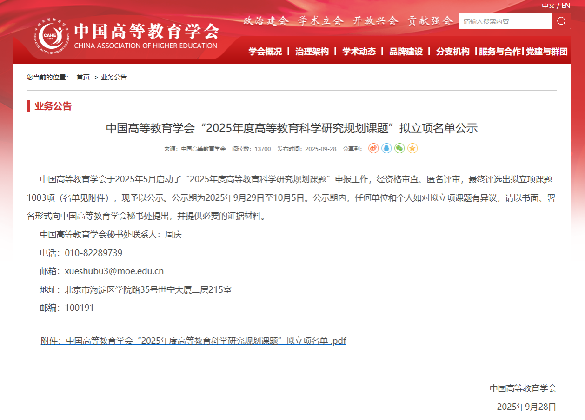
Task: Switch language to 中文
Action: click(548, 6)
